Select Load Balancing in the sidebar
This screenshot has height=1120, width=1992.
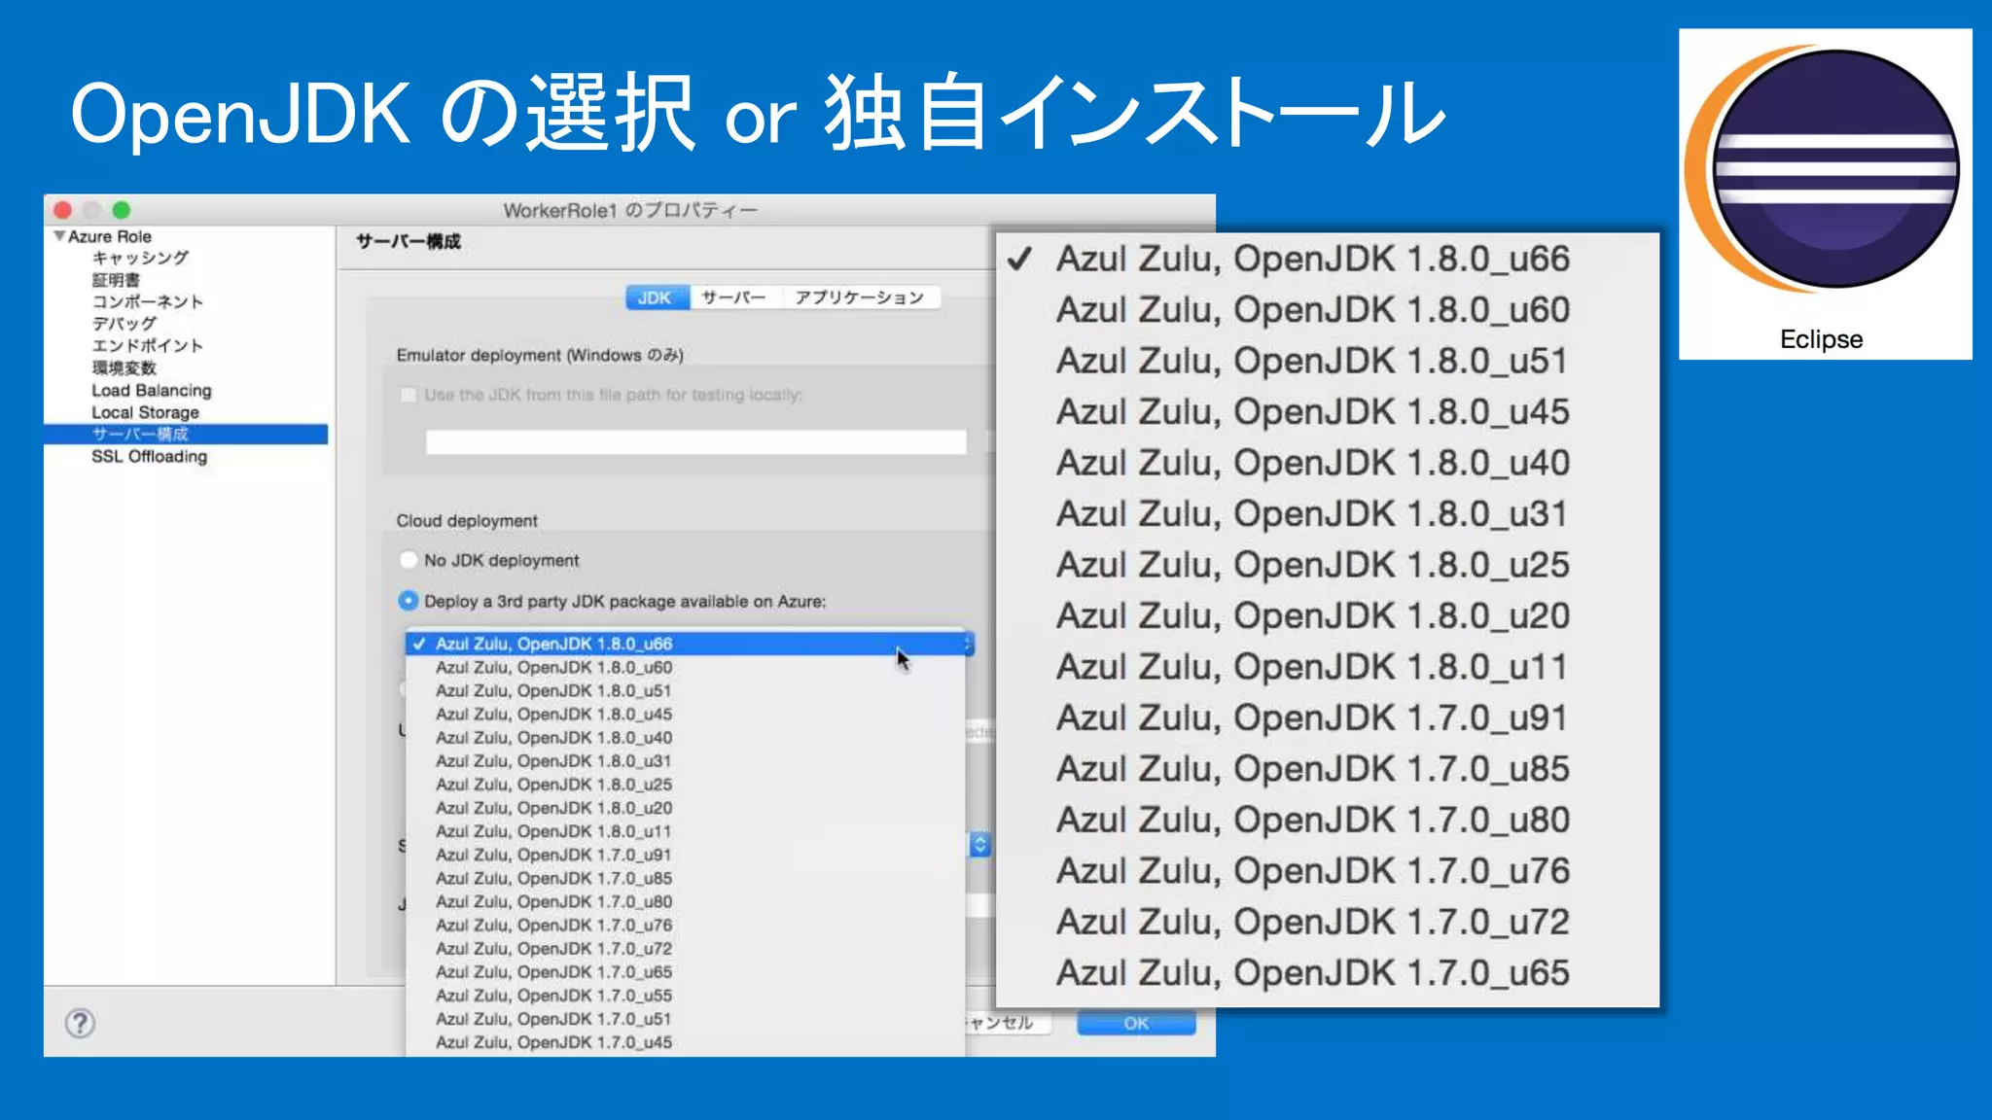[151, 390]
